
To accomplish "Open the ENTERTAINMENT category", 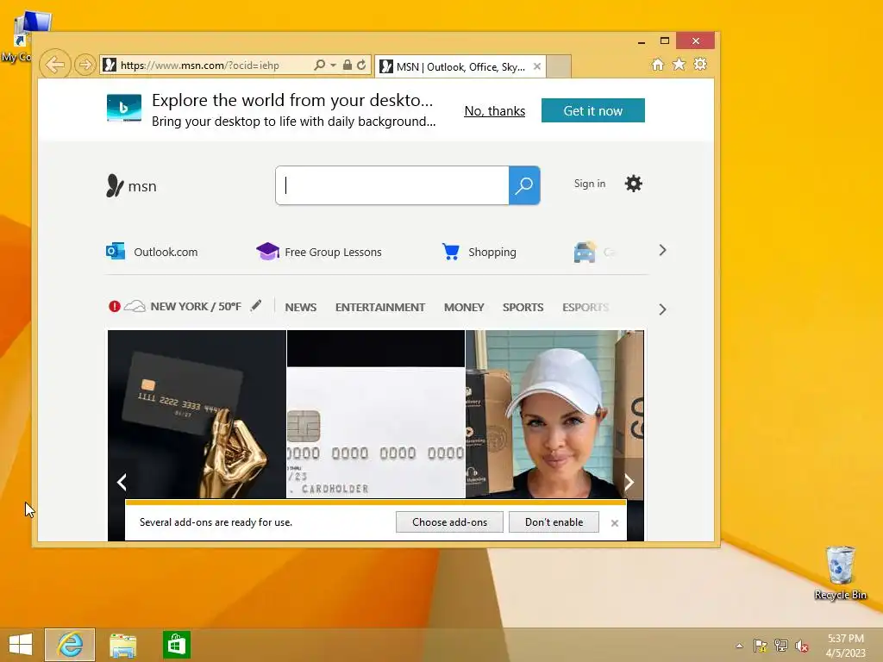I will [380, 308].
